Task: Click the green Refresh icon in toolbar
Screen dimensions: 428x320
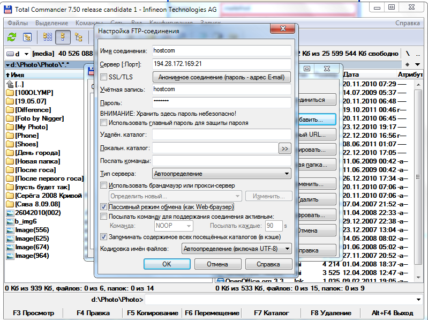Action: 11,37
